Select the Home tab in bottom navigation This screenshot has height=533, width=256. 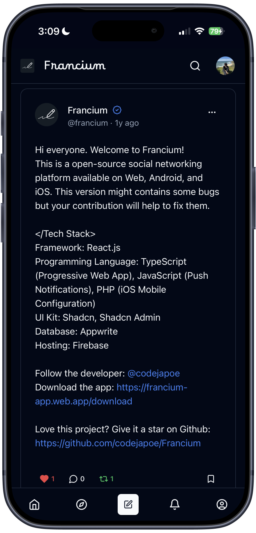coord(34,505)
